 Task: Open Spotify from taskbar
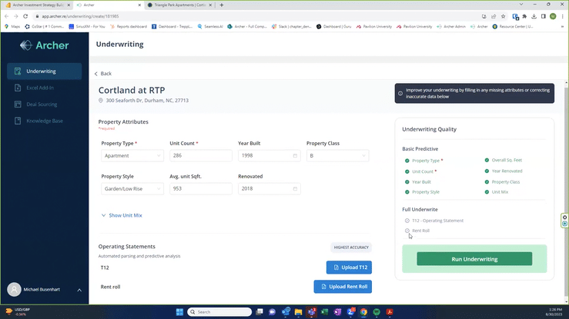pos(377,312)
